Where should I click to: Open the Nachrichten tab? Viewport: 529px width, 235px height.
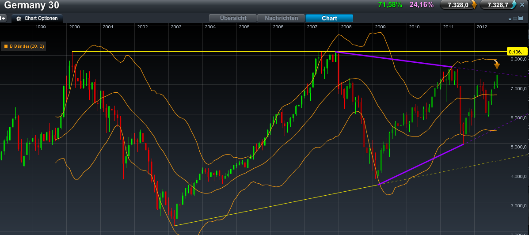click(284, 18)
